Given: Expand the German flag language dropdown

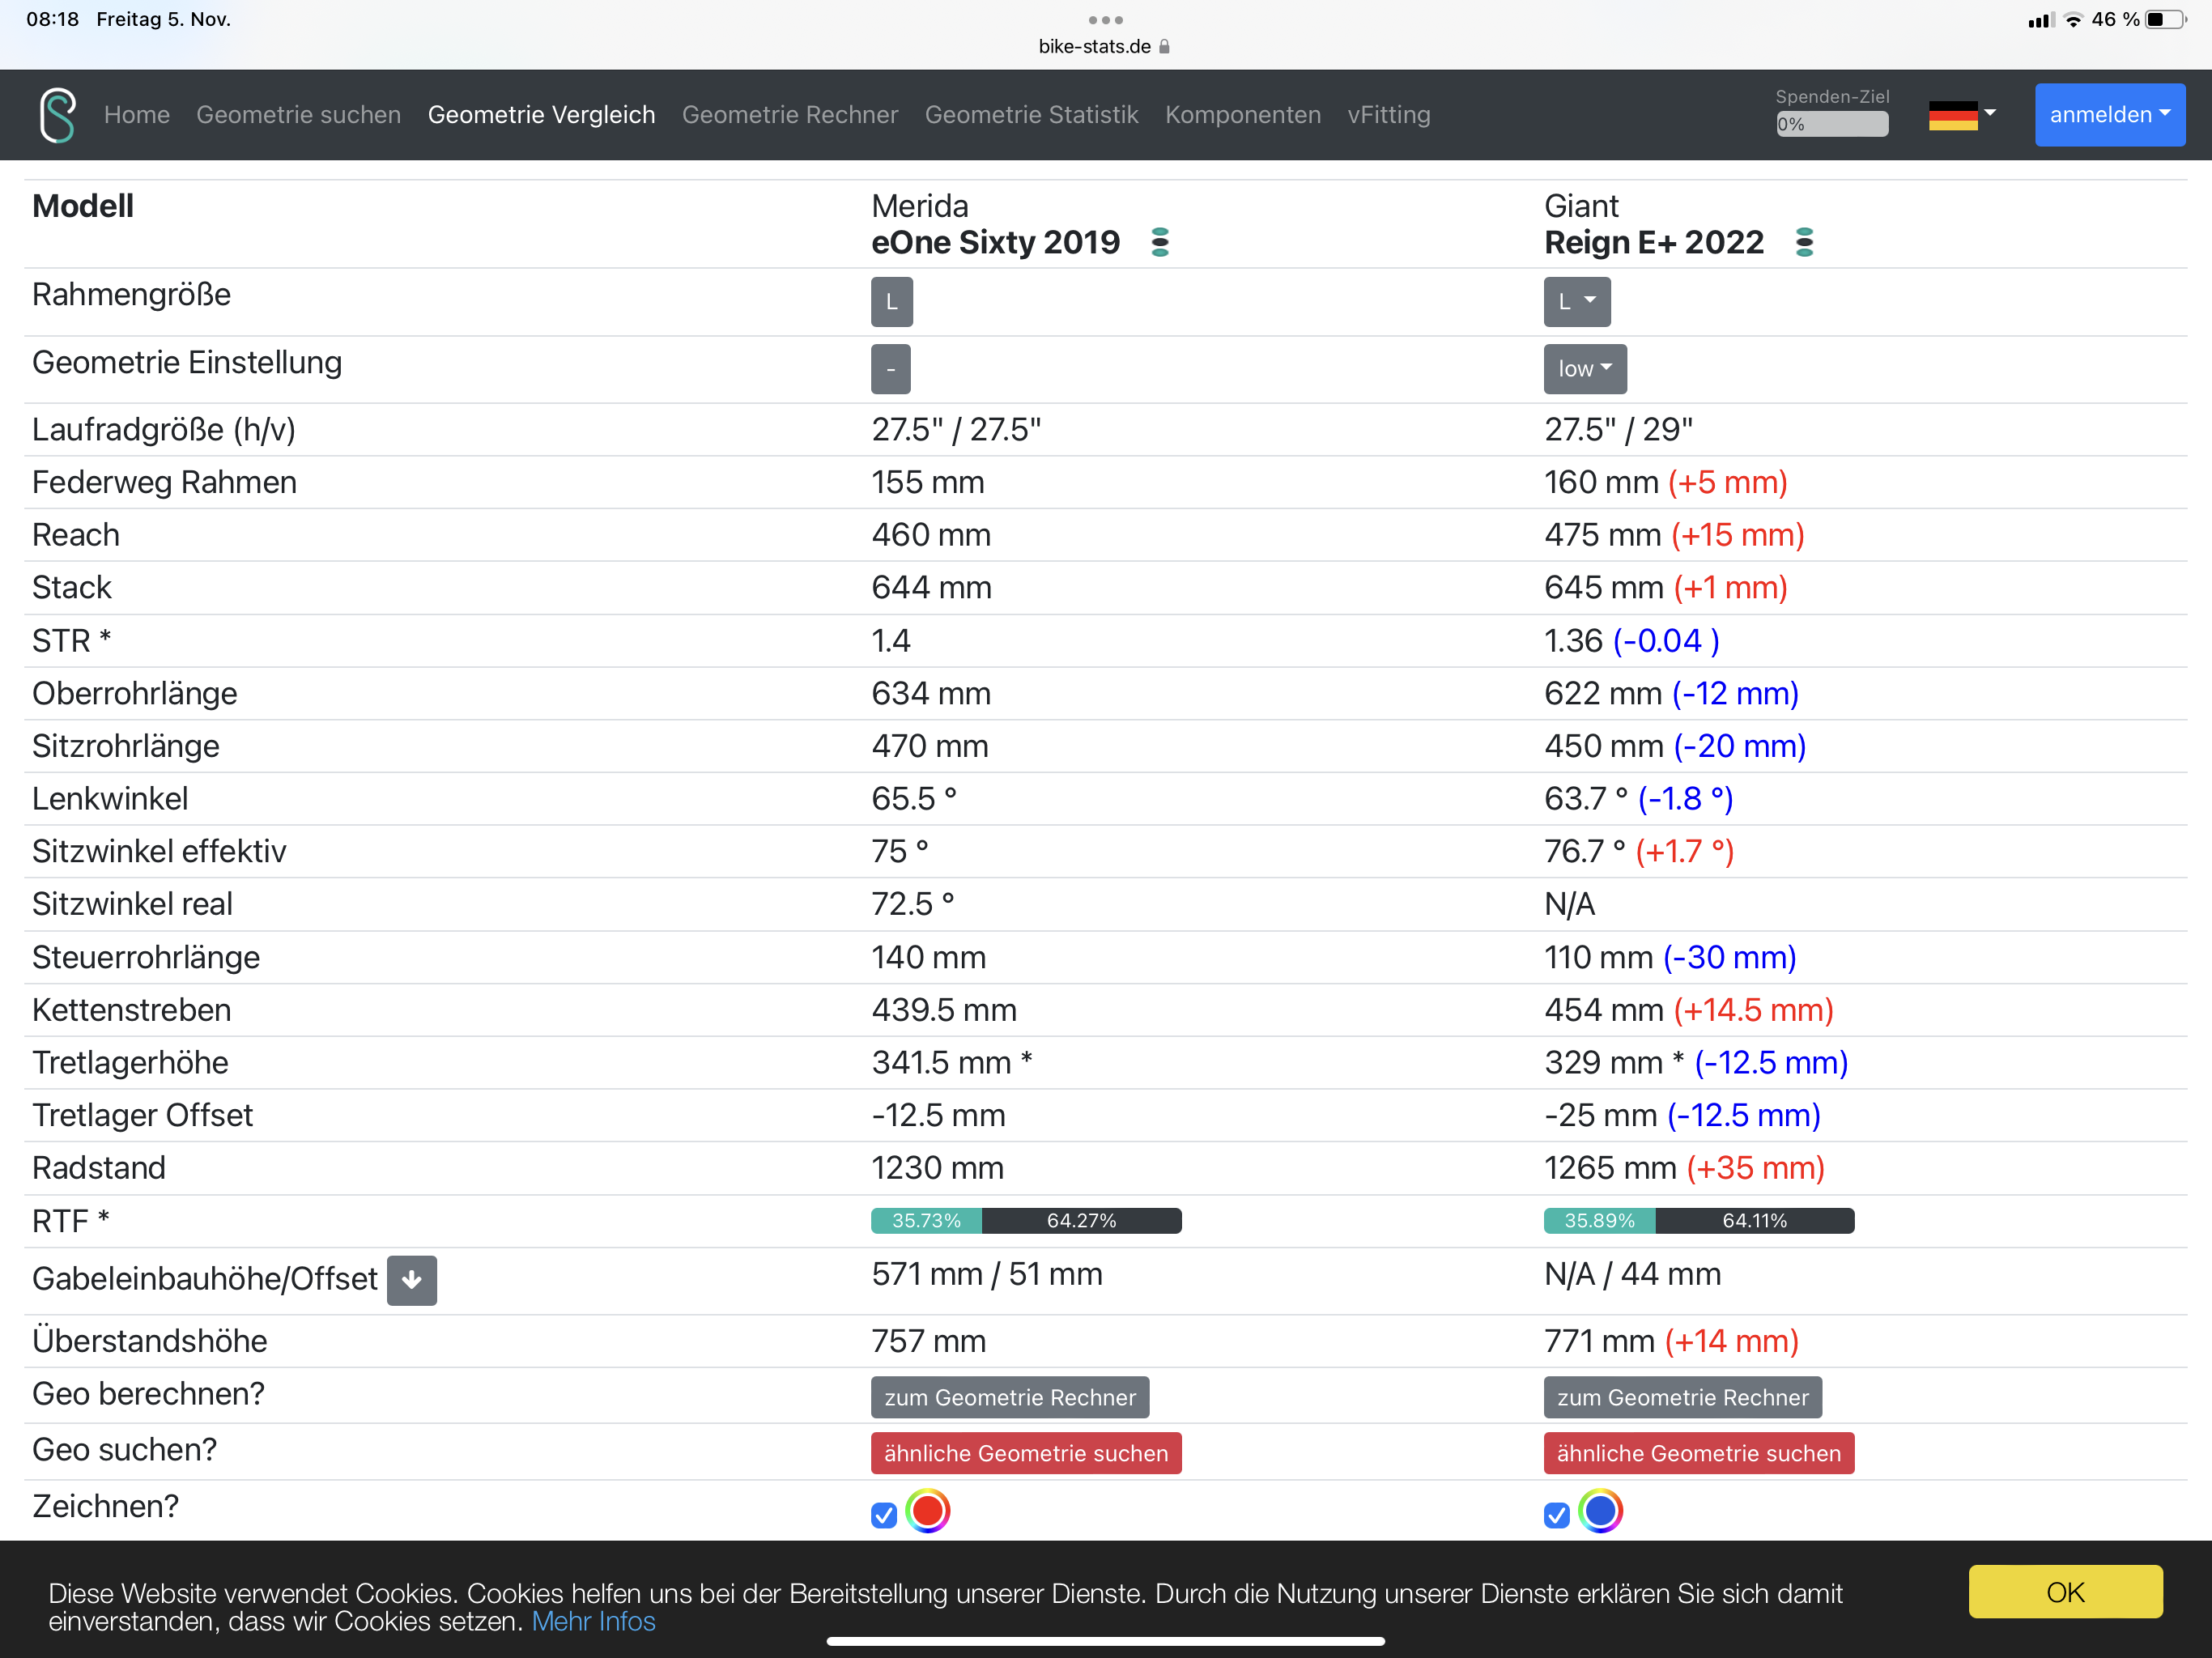Looking at the screenshot, I should [1961, 115].
